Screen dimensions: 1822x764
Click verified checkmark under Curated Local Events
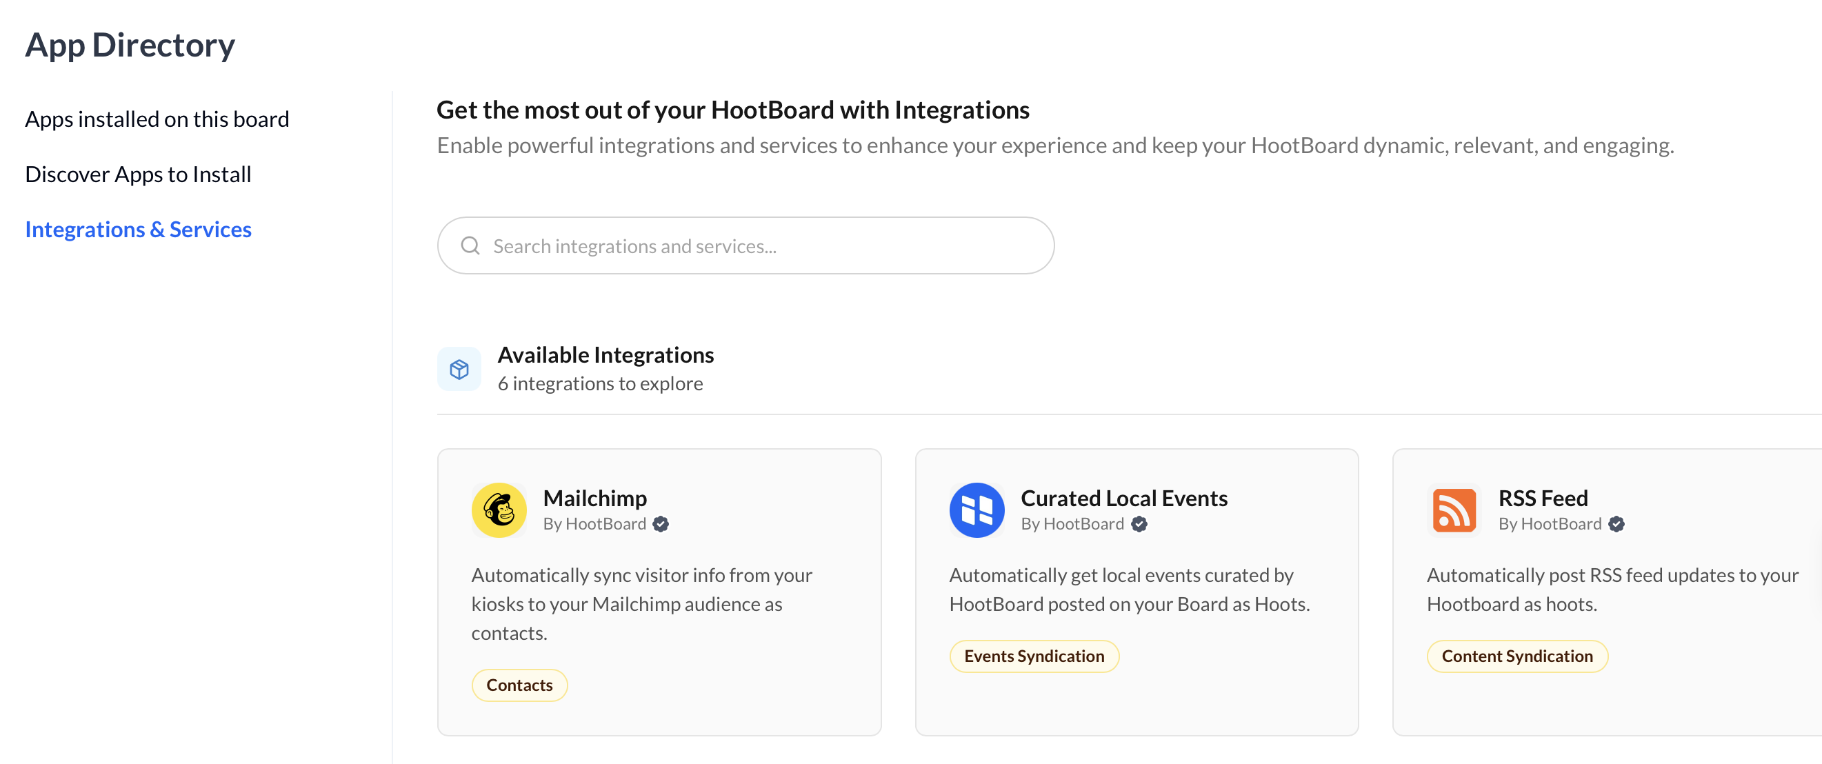pos(1139,523)
